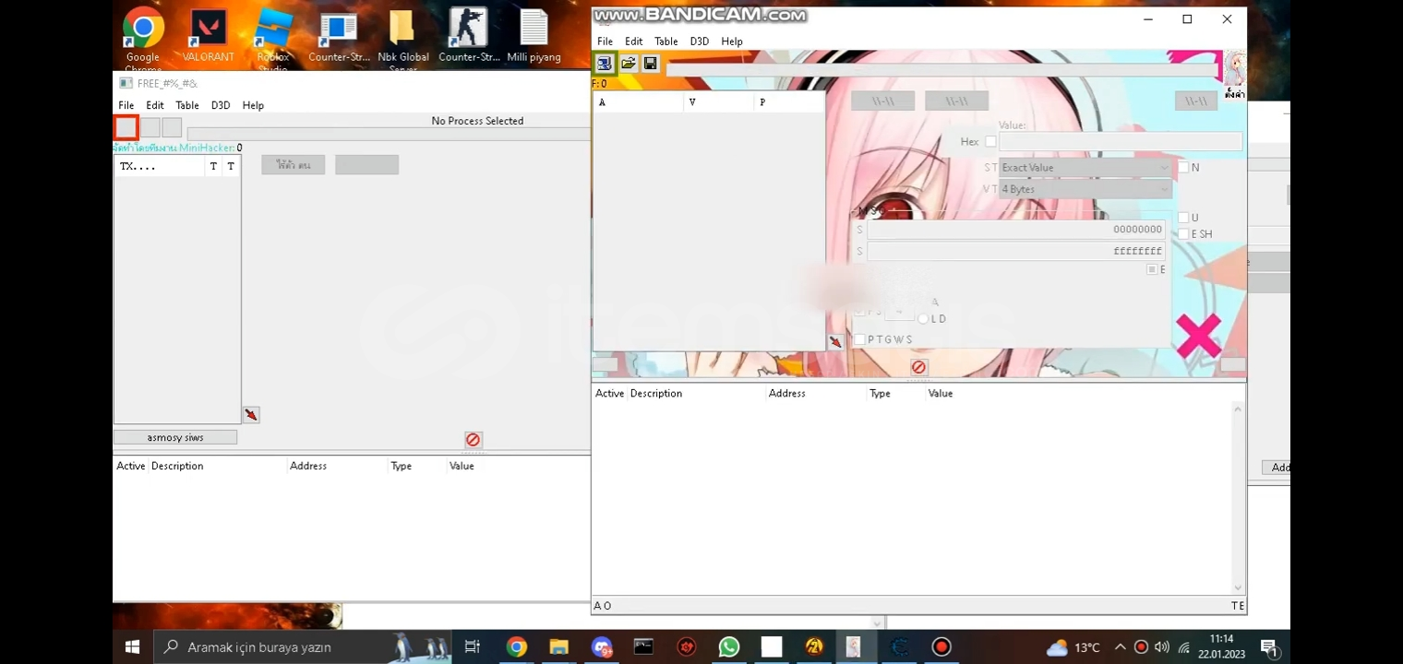This screenshot has height=664, width=1403.
Task: Toggle the Hex checkbox
Action: [x=990, y=142]
